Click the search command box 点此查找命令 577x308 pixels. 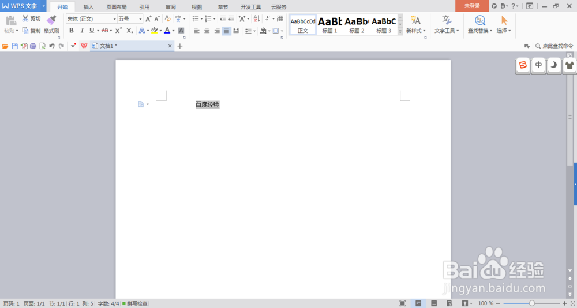tap(554, 46)
